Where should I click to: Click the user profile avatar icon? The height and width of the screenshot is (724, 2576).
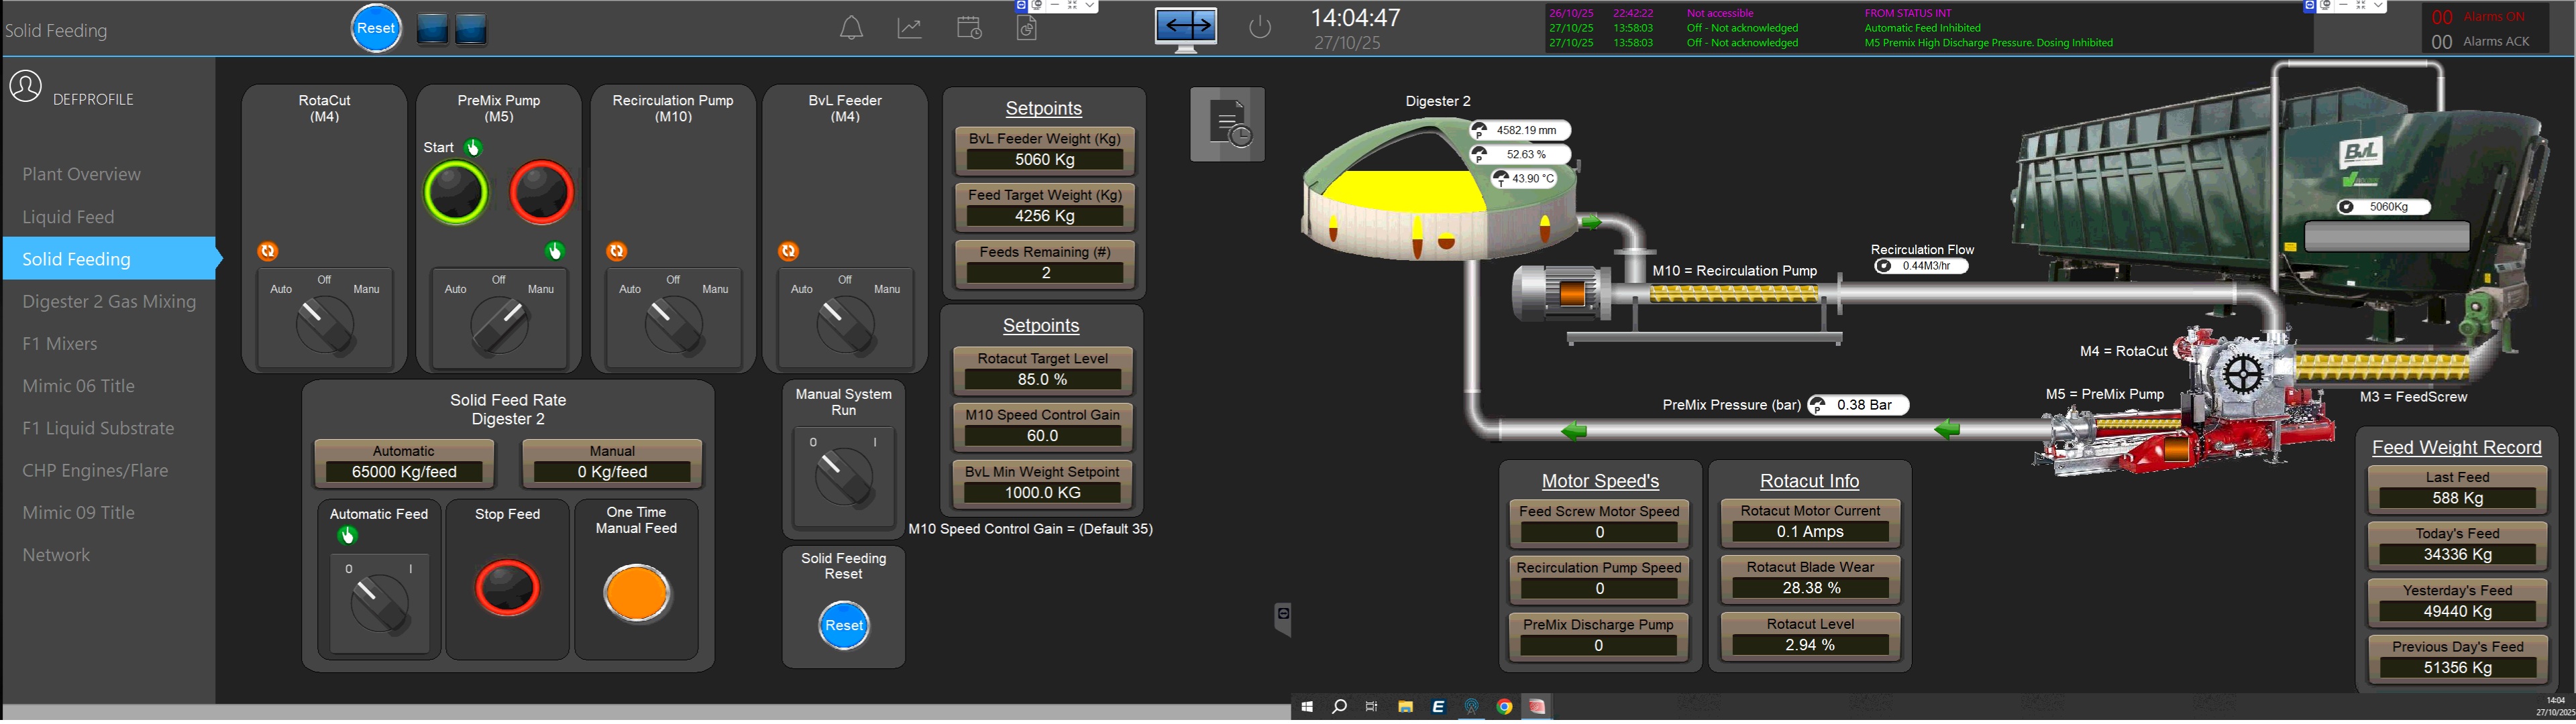click(26, 87)
